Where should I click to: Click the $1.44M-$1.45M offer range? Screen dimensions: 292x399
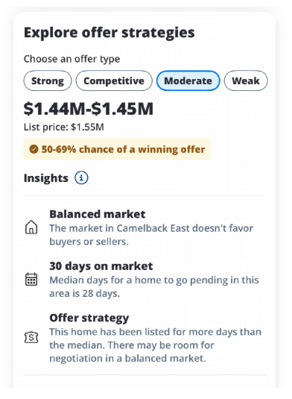89,109
